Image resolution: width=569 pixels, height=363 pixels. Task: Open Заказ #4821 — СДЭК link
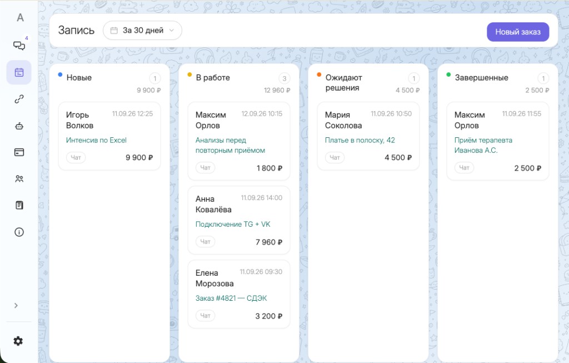click(x=231, y=299)
